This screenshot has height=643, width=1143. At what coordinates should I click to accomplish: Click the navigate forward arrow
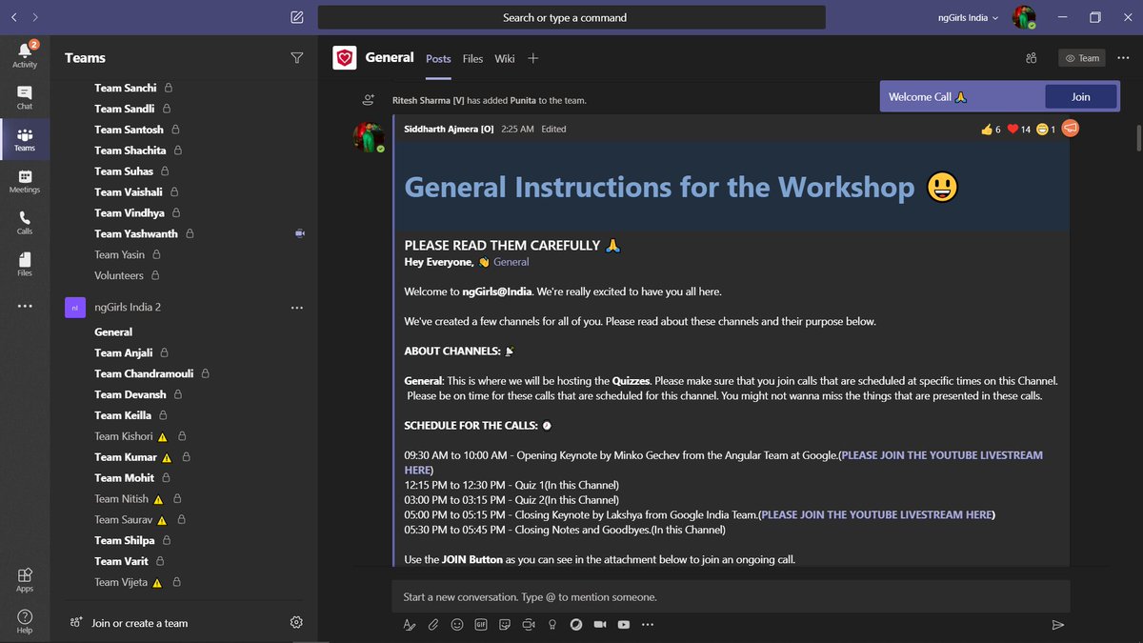click(35, 17)
